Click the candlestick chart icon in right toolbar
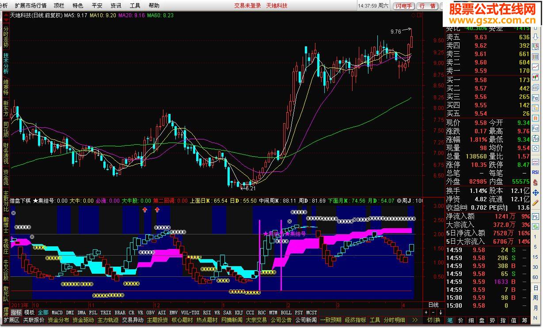 tap(535, 77)
